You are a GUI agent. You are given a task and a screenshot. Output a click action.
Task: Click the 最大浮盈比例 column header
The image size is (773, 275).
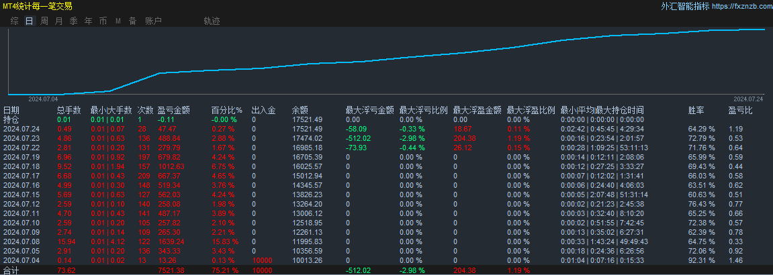point(531,110)
